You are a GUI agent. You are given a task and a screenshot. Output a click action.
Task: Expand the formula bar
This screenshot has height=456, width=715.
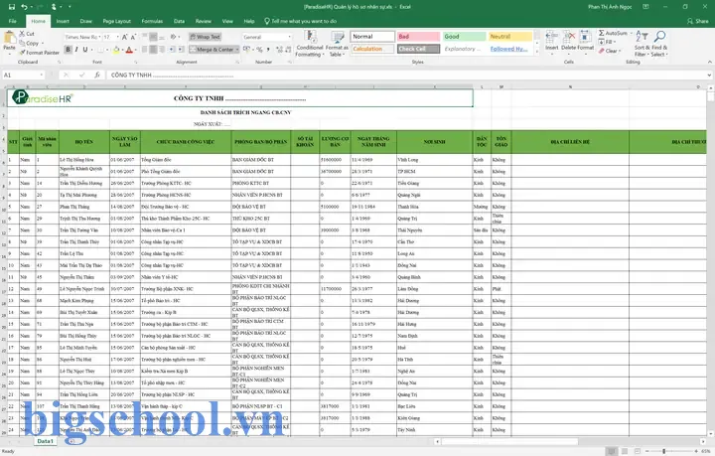(x=709, y=75)
